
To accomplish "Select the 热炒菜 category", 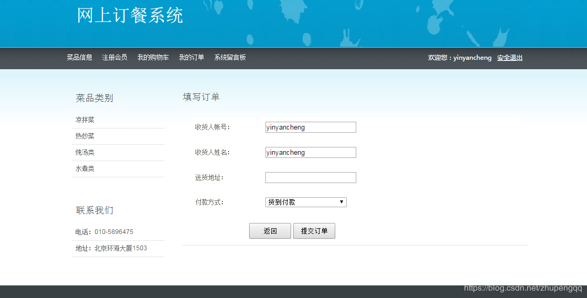I will click(x=85, y=136).
